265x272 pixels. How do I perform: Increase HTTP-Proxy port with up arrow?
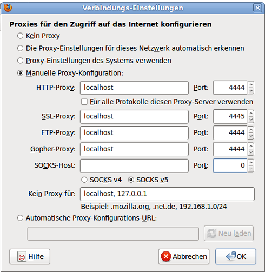251,84
